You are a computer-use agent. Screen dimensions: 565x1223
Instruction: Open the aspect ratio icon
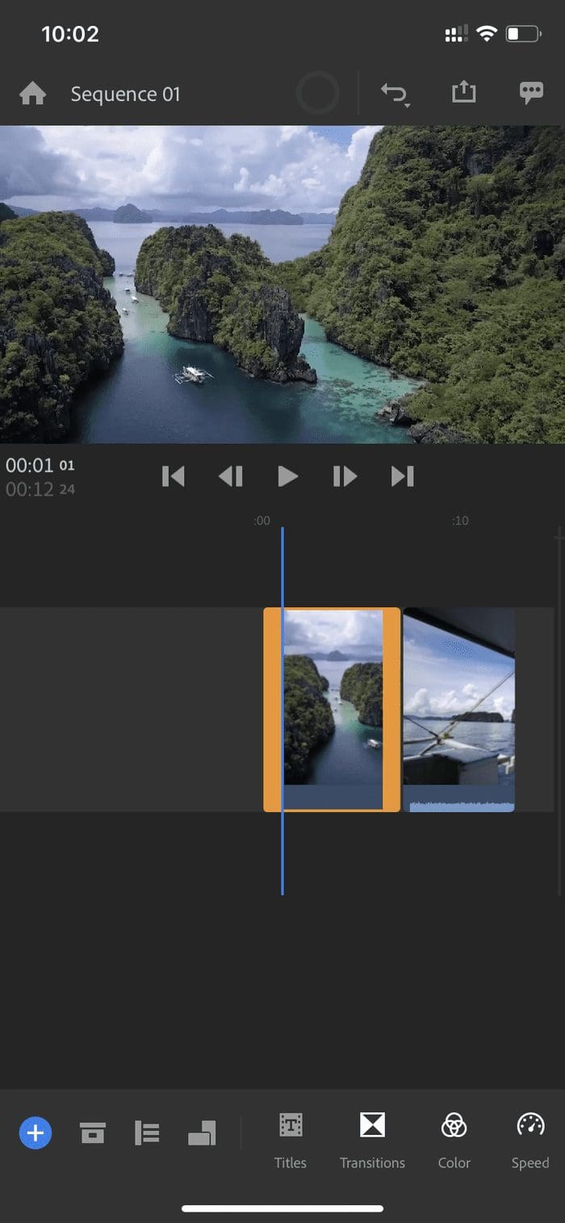point(202,1133)
